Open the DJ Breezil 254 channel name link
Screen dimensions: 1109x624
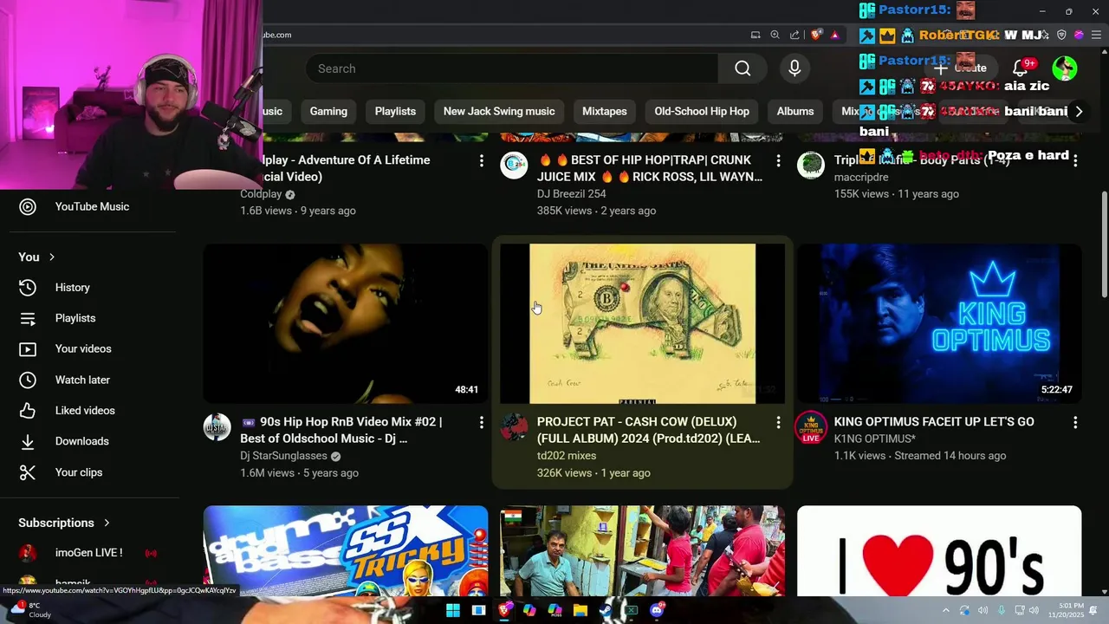pyautogui.click(x=571, y=194)
